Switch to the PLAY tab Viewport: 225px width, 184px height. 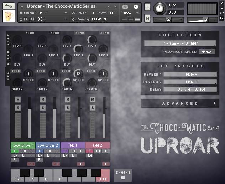click(8, 40)
